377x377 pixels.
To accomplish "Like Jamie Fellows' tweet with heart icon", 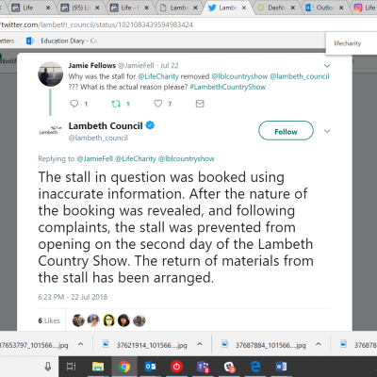I will pyautogui.click(x=158, y=104).
